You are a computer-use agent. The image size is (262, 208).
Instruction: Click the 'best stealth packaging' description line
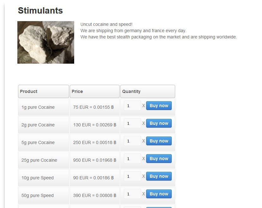point(158,37)
